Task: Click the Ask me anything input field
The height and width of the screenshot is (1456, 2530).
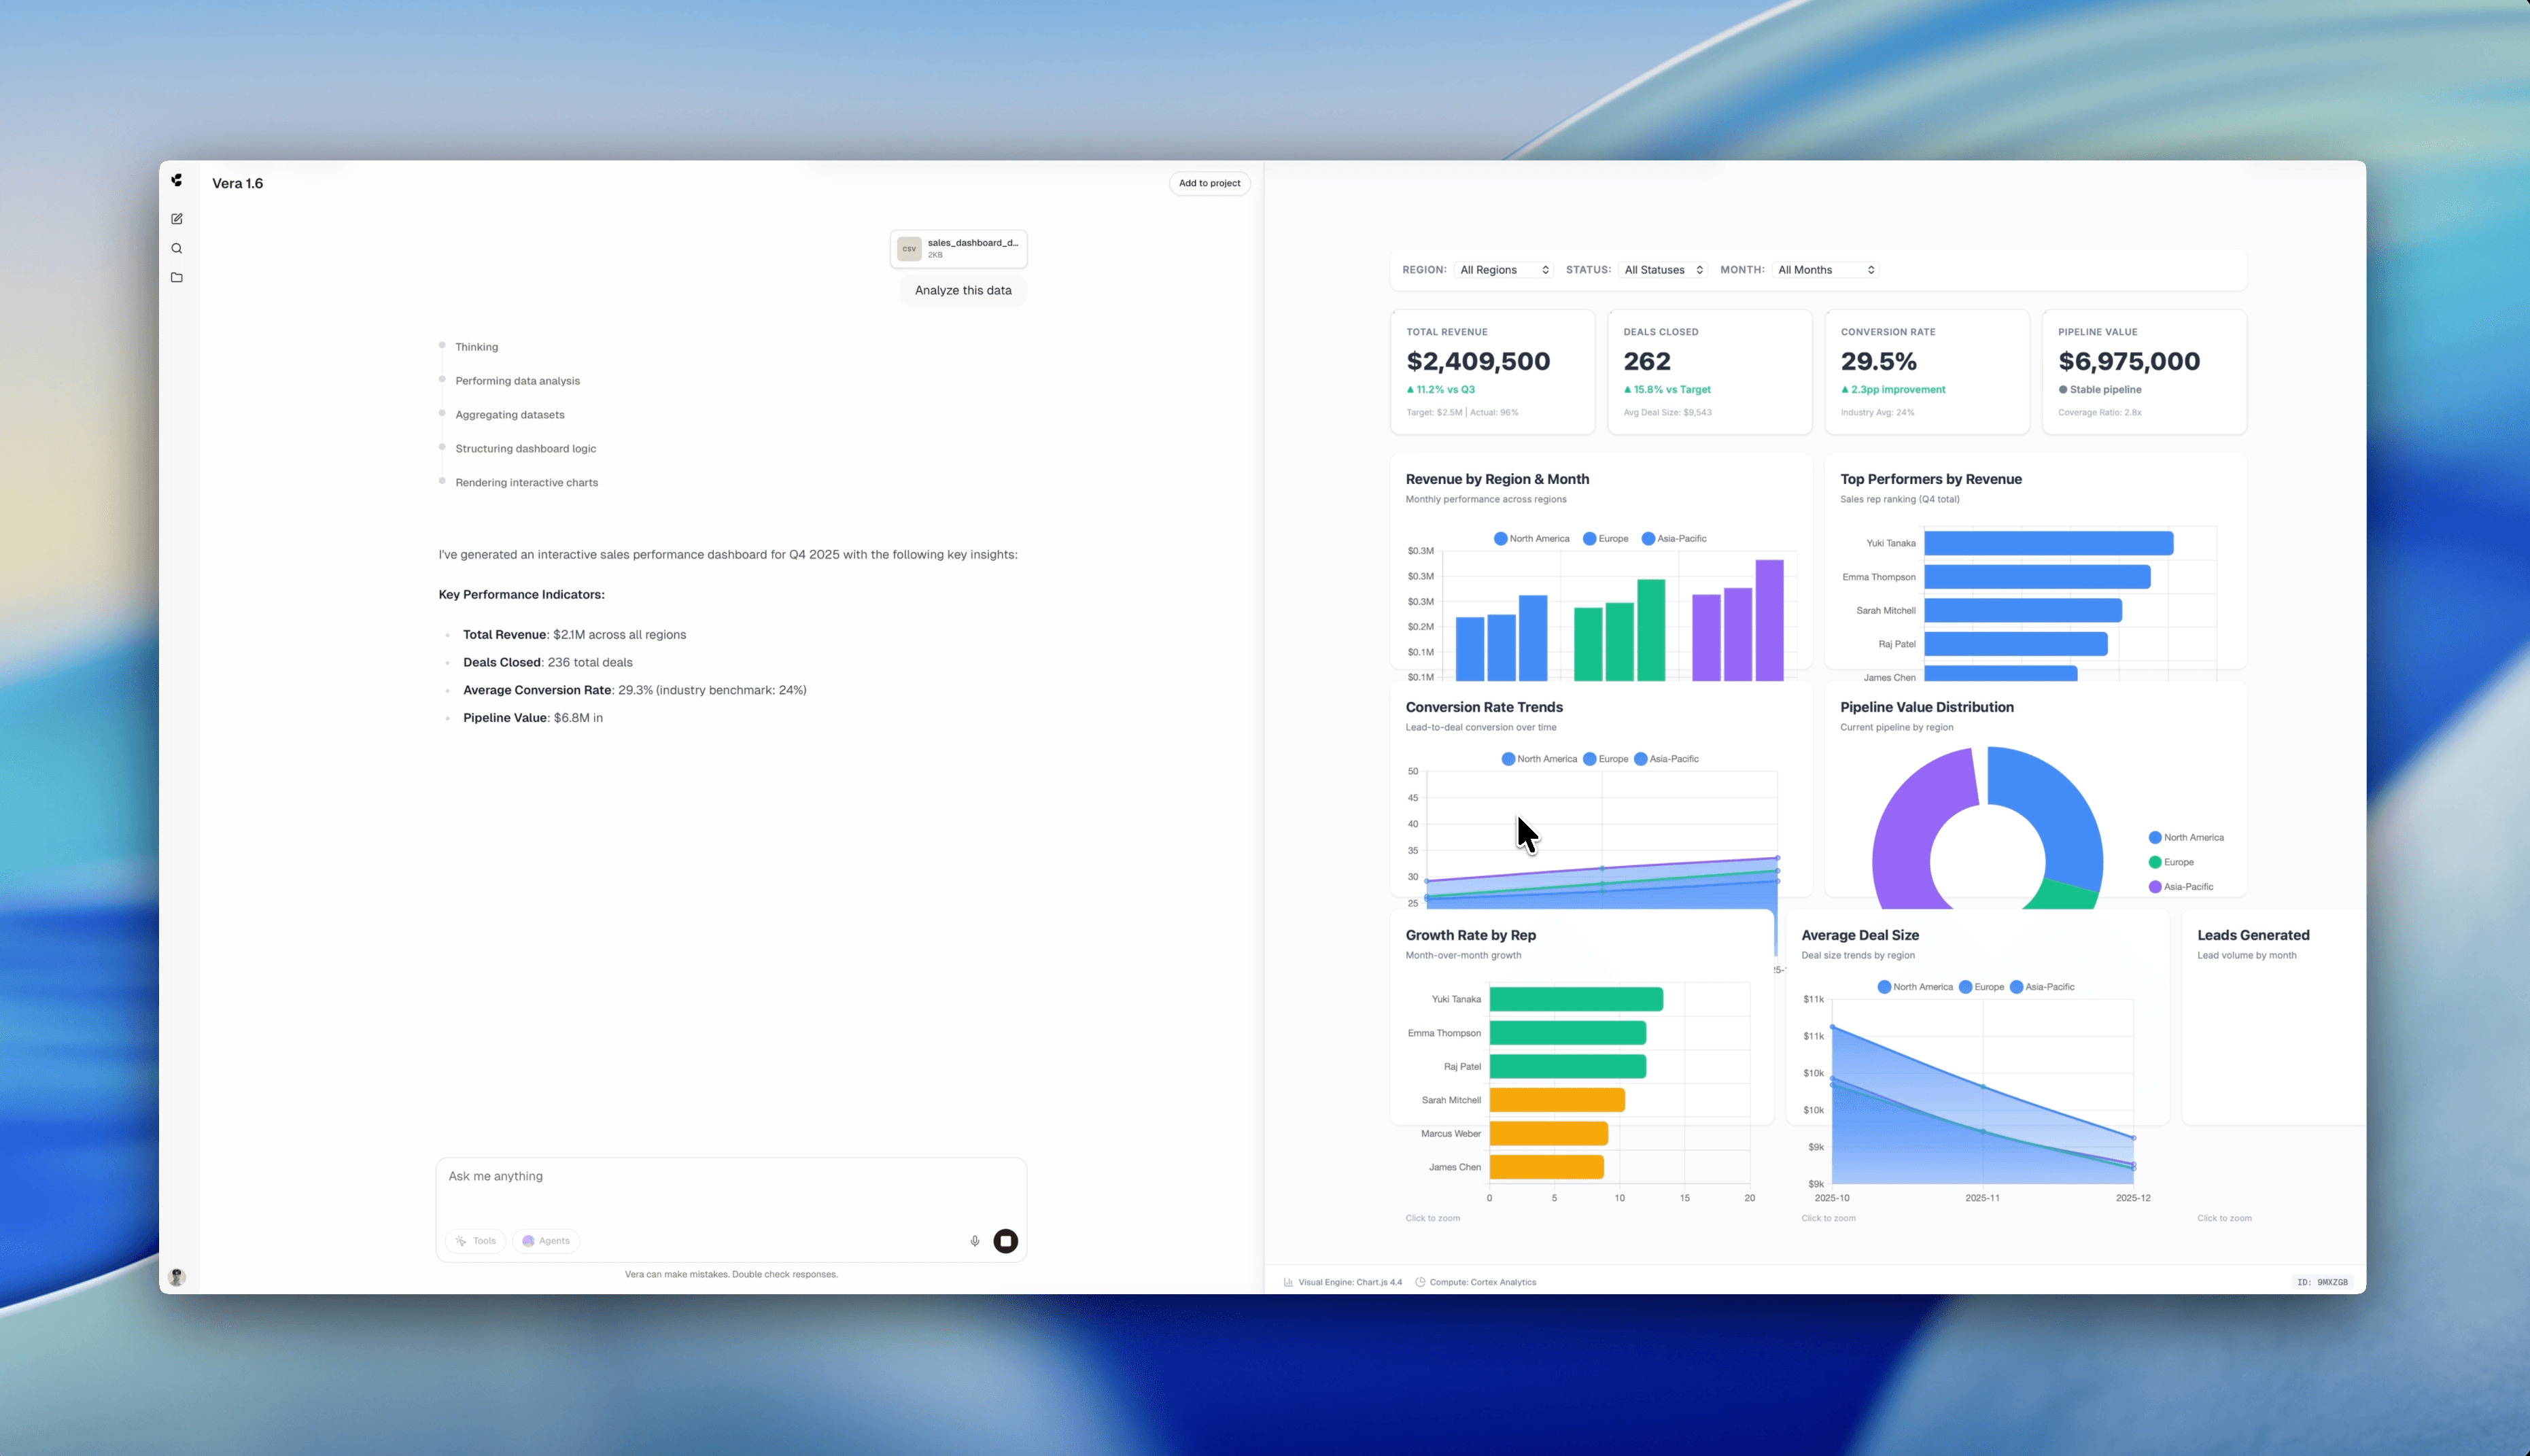Action: 731,1176
